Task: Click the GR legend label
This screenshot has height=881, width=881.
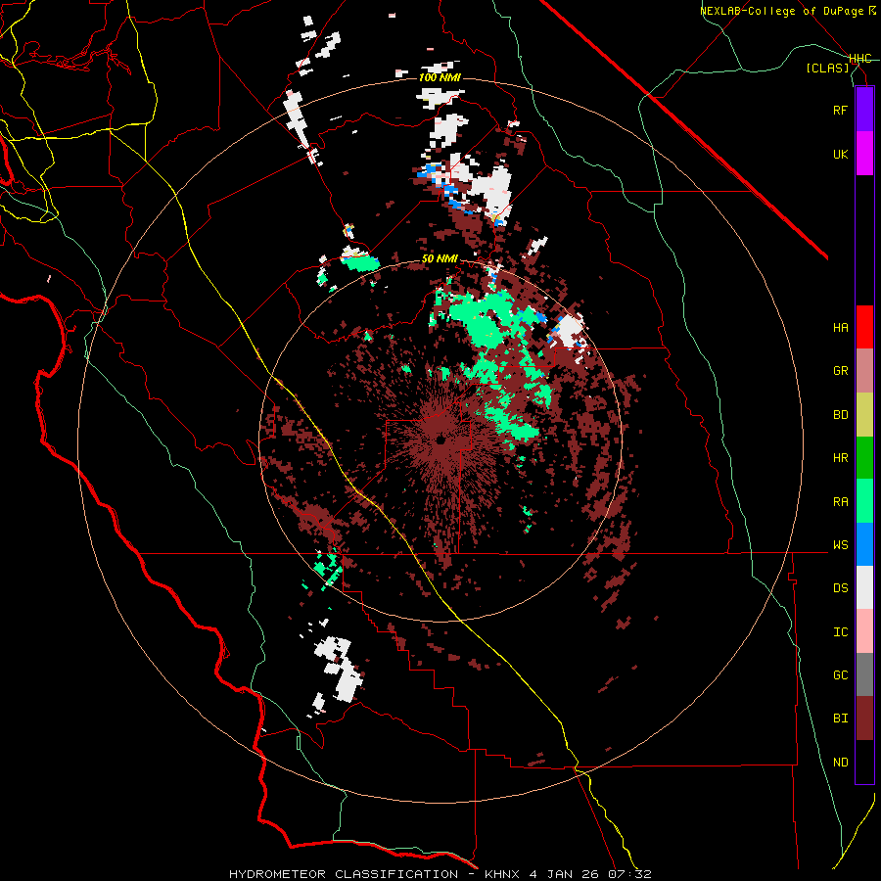Action: pyautogui.click(x=840, y=371)
